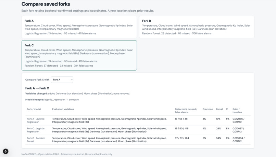Click the 'Recall' column header
Viewport: 276px width, 157px height.
[219, 109]
